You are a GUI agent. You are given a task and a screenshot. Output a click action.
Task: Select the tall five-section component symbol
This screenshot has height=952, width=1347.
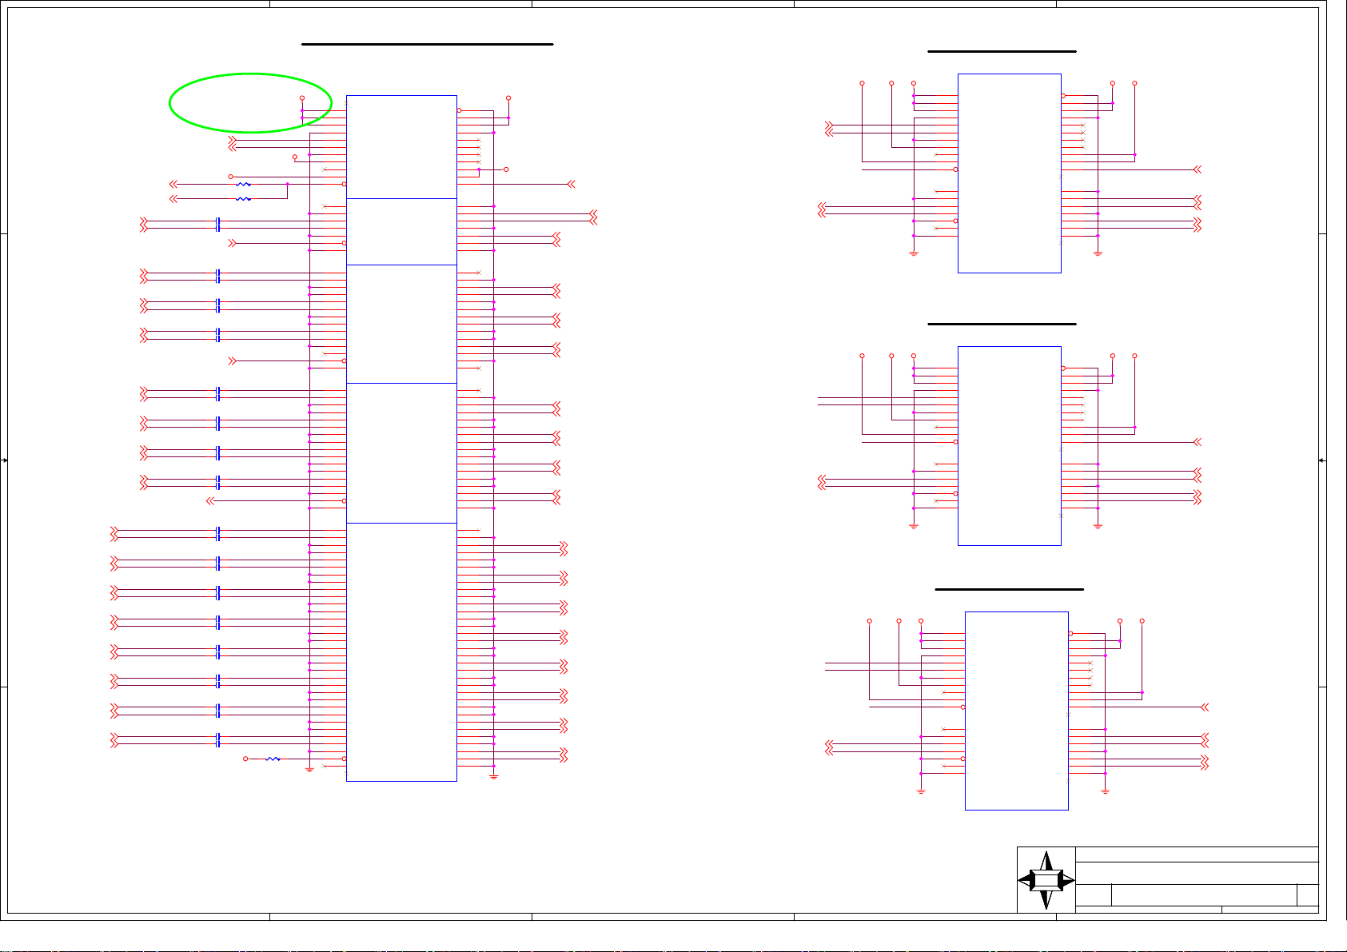tap(401, 438)
